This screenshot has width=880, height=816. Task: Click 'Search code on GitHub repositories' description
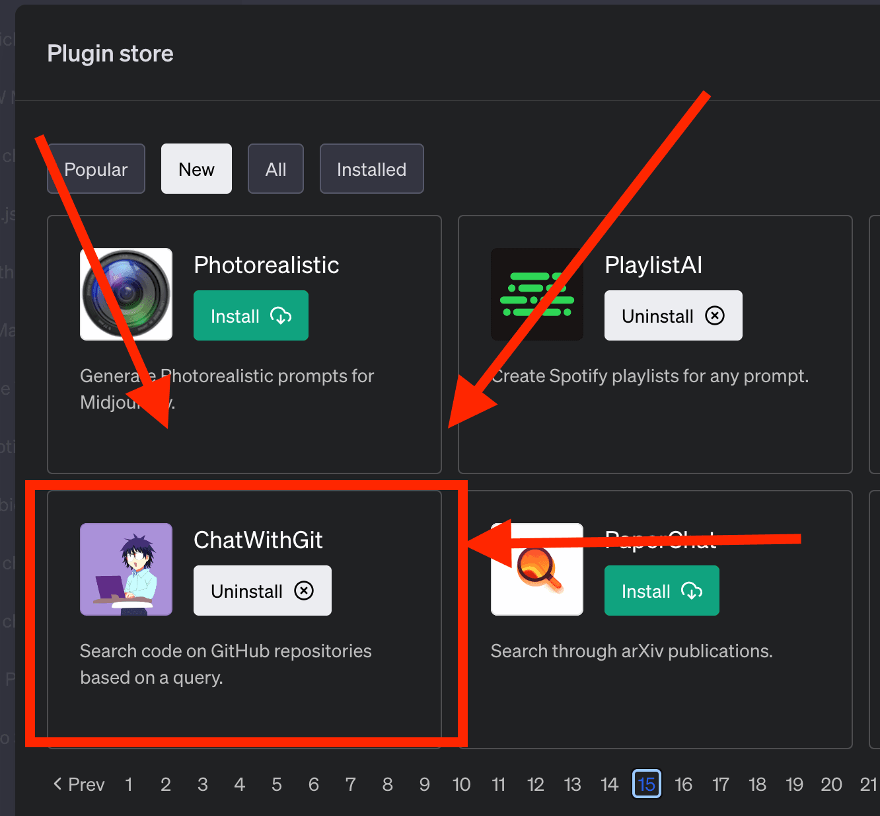[226, 651]
